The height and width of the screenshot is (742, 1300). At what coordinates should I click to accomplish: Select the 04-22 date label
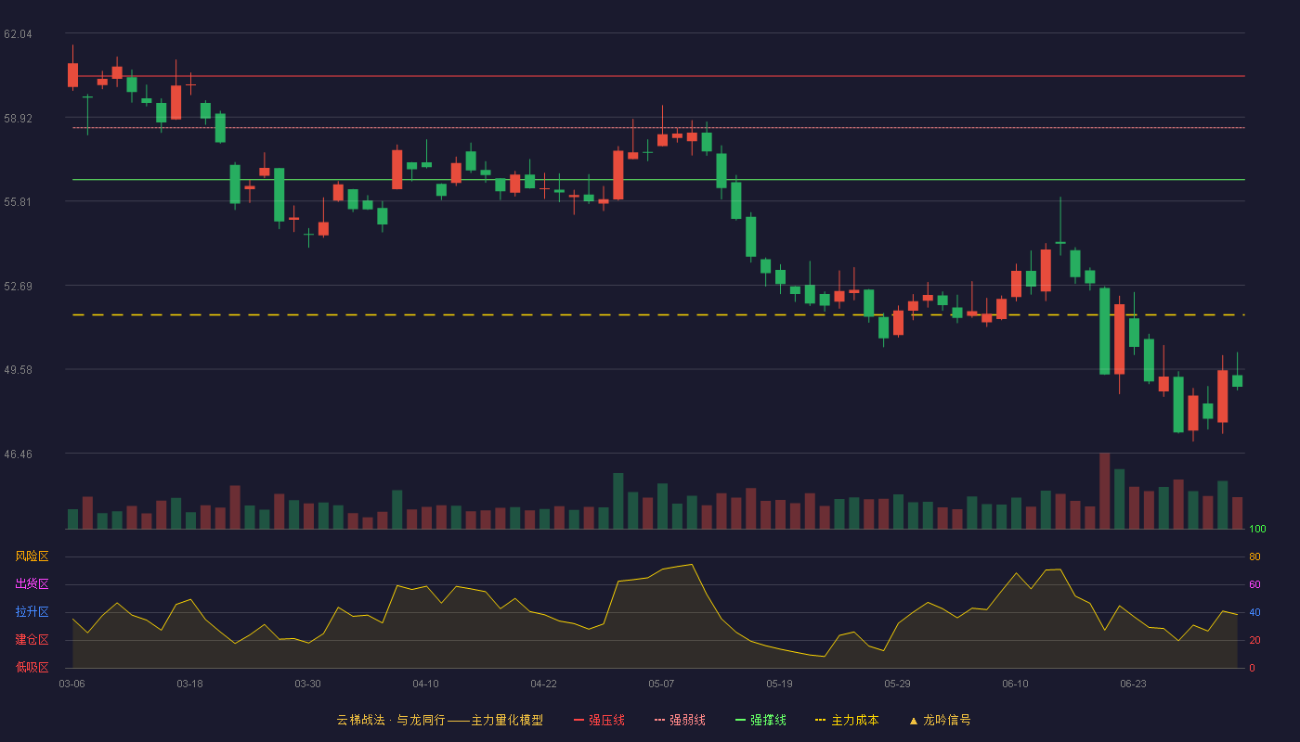tap(543, 684)
